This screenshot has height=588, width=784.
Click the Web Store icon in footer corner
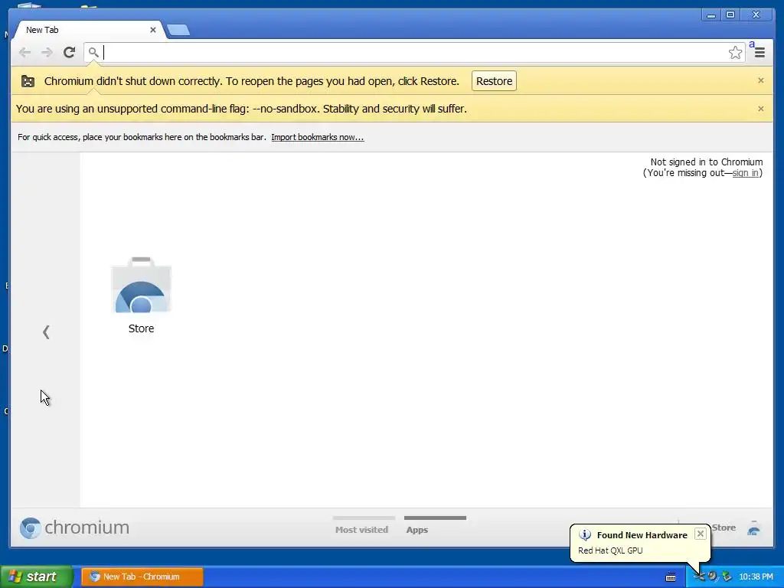coord(753,528)
